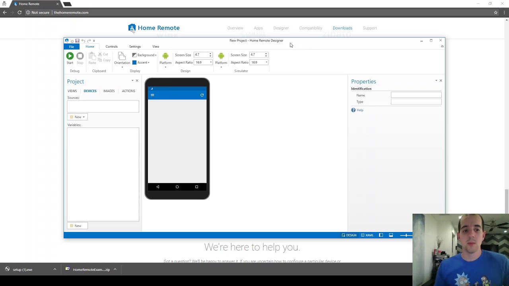Select the Home ribbon tab
Image resolution: width=509 pixels, height=286 pixels.
[x=90, y=46]
